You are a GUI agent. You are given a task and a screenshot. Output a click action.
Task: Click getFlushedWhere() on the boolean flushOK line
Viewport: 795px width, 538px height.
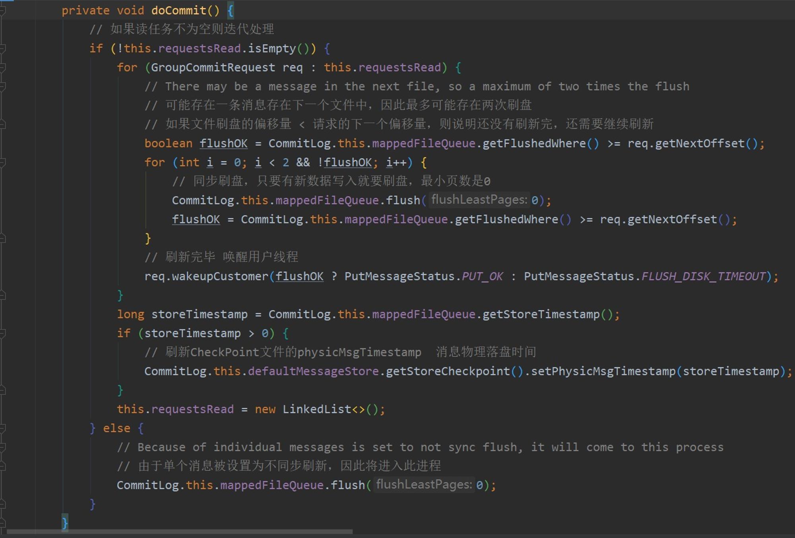click(x=541, y=144)
